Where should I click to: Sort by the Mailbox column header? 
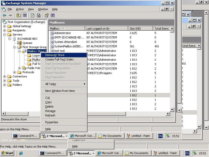[x=67, y=29]
